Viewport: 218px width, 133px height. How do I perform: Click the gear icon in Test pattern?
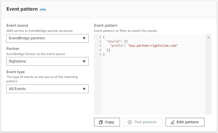[130, 122]
